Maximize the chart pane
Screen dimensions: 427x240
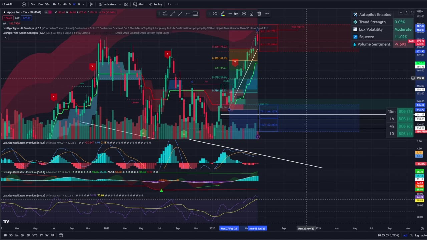[412, 12]
